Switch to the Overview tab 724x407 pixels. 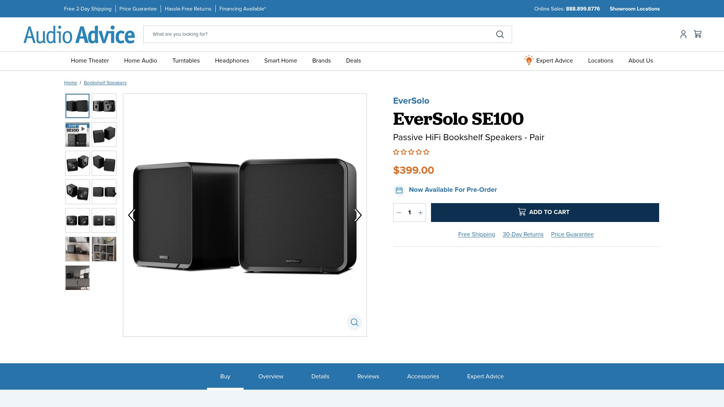pos(271,376)
